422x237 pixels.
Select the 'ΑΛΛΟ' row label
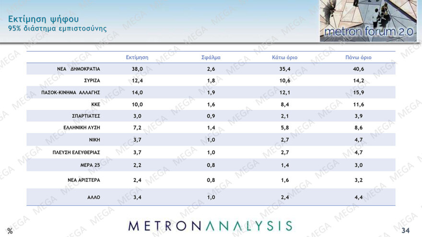(94, 197)
